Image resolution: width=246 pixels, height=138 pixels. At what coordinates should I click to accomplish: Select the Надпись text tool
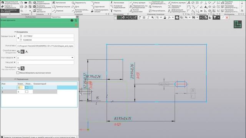[x=116, y=11]
